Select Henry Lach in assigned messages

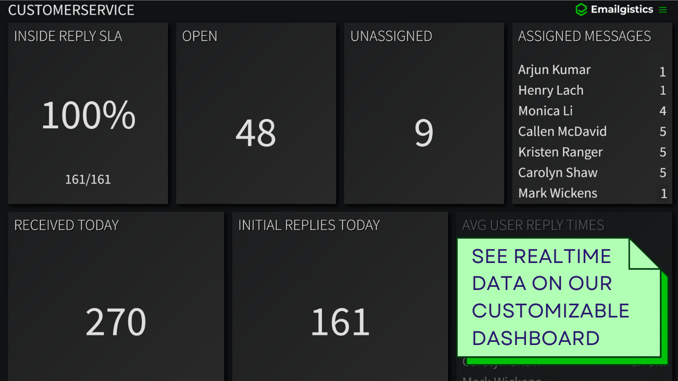point(551,90)
